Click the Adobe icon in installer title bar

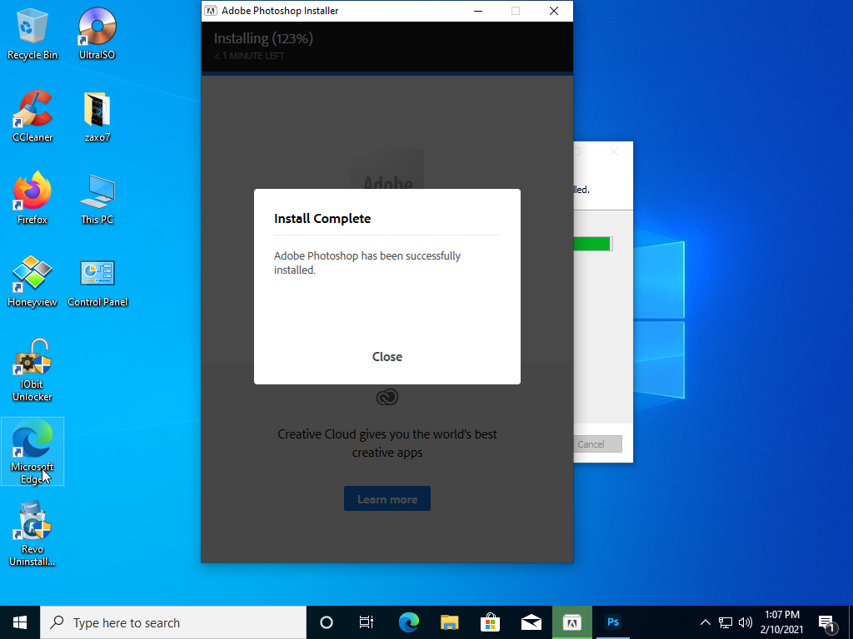pyautogui.click(x=211, y=11)
